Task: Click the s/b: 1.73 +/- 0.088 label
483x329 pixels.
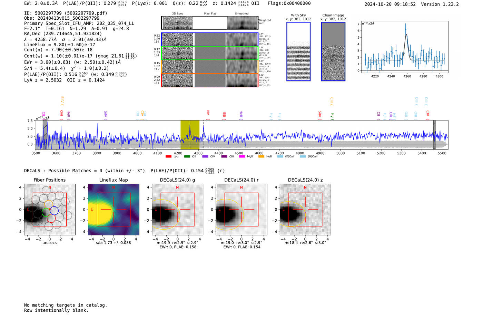Action: coord(114,243)
